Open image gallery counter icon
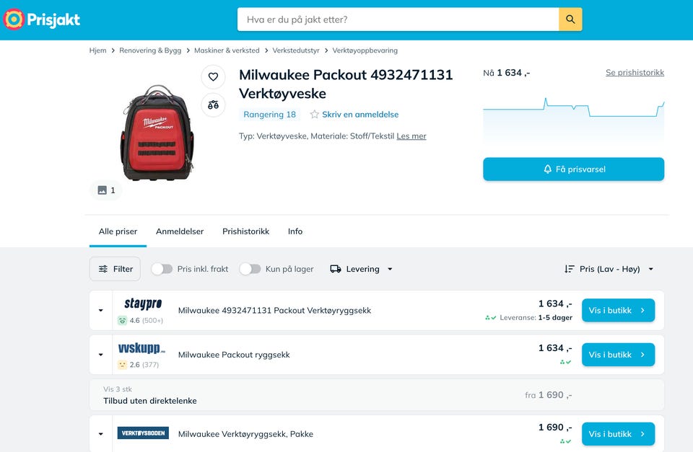Image resolution: width=693 pixels, height=452 pixels. (106, 190)
